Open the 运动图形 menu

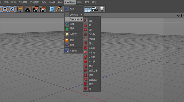click(34, 2)
